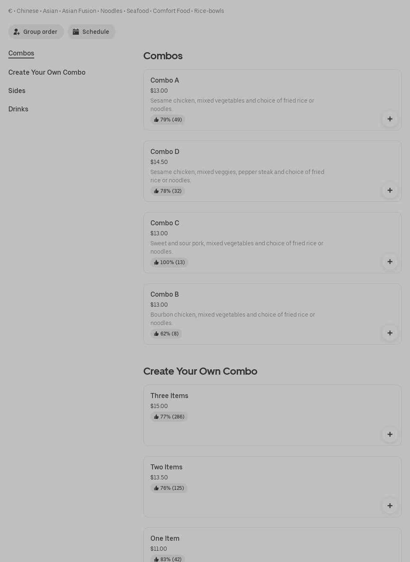
Task: Click plus icon for Combo C
Action: 390,262
